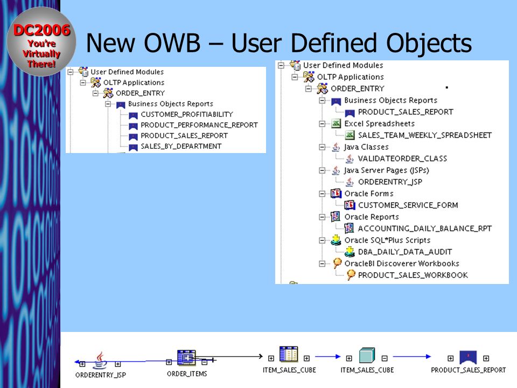Select PRODUCT_PERFORMANCE_REPORT label

pyautogui.click(x=199, y=125)
